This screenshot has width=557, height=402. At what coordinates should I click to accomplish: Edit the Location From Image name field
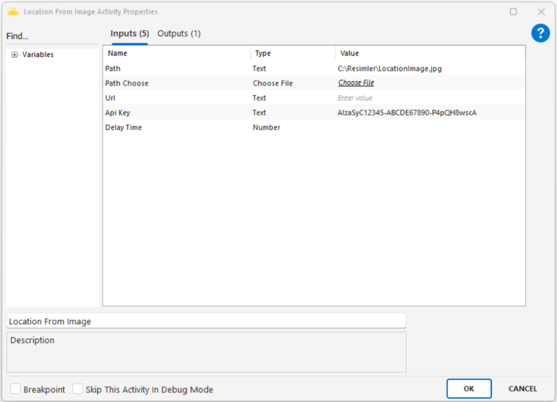[206, 321]
